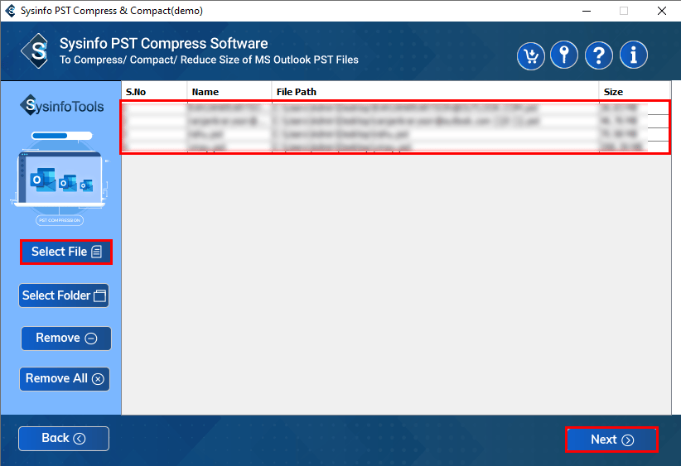681x466 pixels.
Task: Open the buy/cart icon in header
Action: [x=531, y=55]
